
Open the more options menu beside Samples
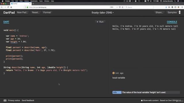coord(180,12)
